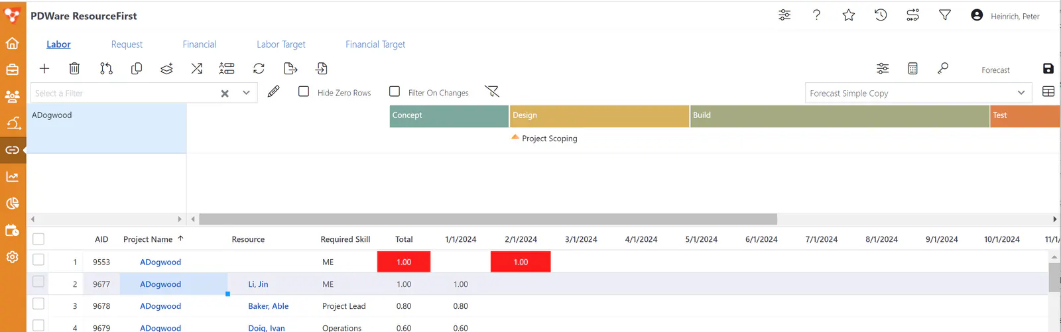This screenshot has height=332, width=1061.
Task: Click the export arrow-out icon
Action: point(290,68)
